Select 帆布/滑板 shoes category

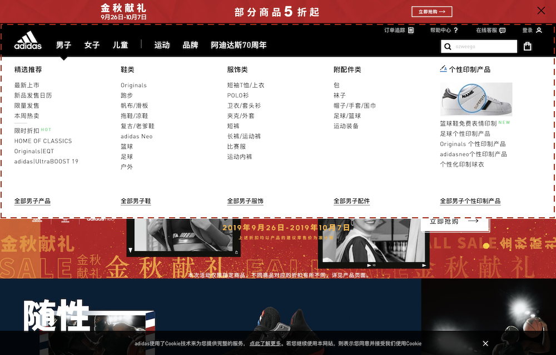point(135,106)
